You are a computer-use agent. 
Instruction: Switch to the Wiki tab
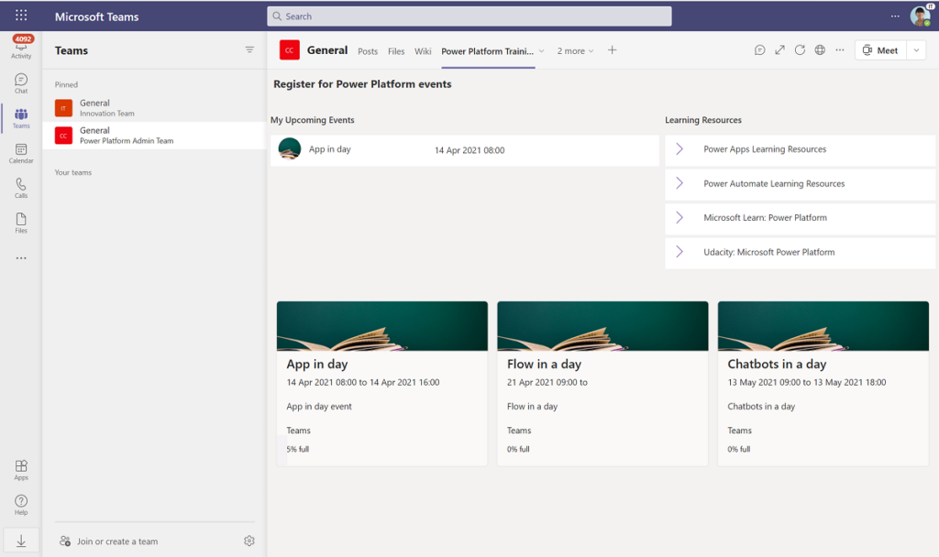(x=423, y=51)
